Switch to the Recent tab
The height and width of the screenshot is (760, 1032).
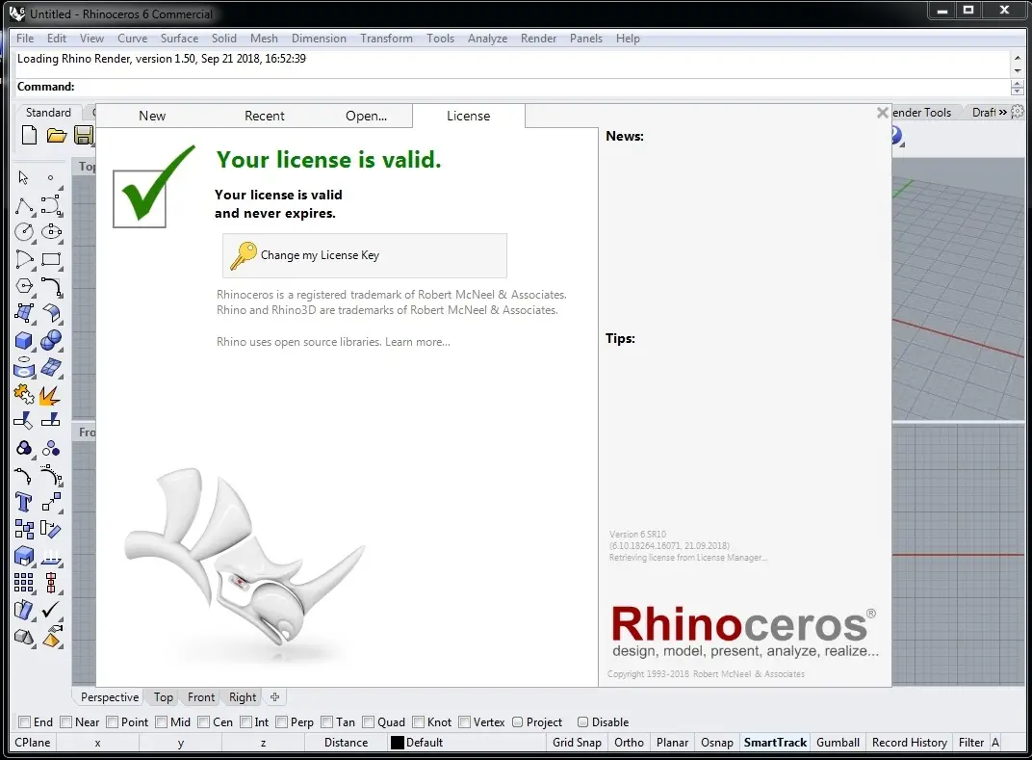(x=265, y=116)
